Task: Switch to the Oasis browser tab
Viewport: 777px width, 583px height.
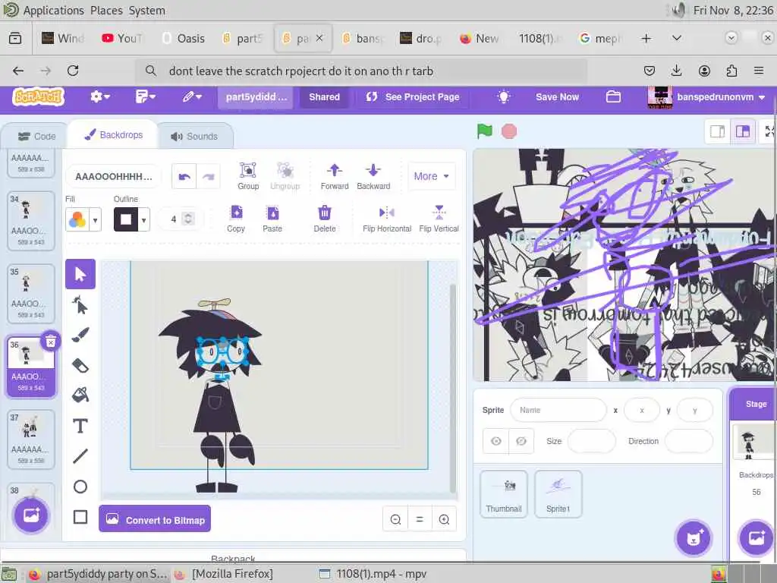Action: 183,38
